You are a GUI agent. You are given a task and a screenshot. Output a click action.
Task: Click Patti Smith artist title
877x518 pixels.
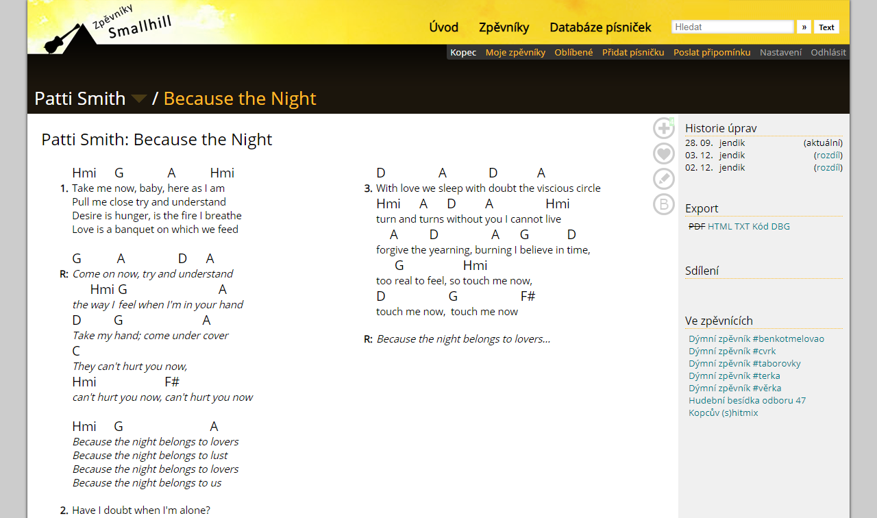80,99
